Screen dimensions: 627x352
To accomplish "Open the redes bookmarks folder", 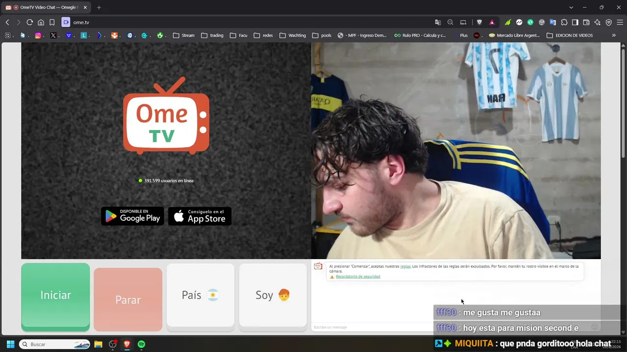I will coord(263,35).
